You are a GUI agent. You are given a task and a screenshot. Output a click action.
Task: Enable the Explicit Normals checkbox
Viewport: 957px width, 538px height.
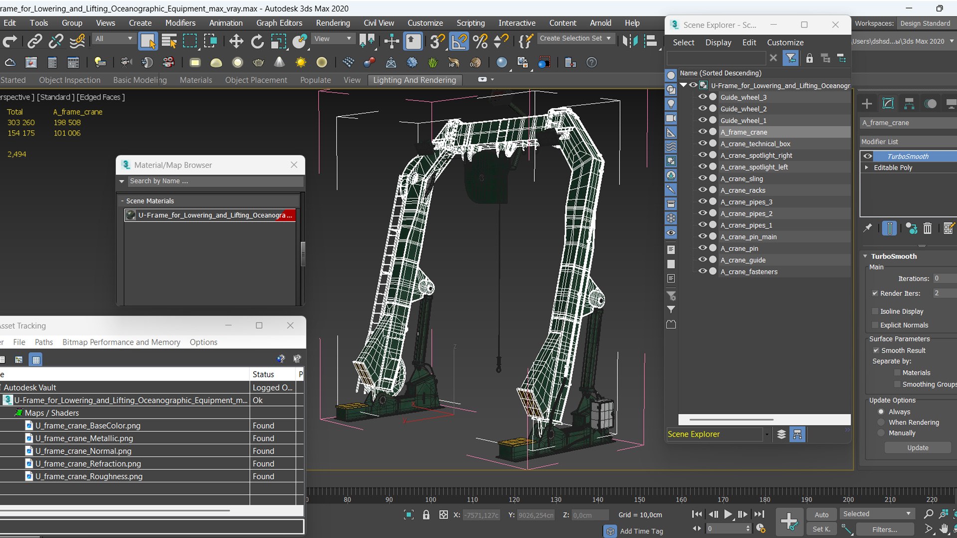875,325
